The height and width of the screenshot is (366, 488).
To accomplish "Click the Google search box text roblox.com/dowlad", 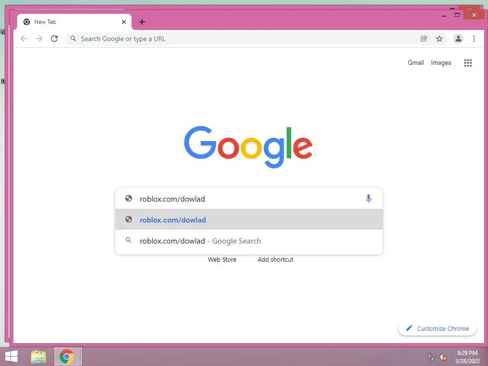I will tap(173, 199).
